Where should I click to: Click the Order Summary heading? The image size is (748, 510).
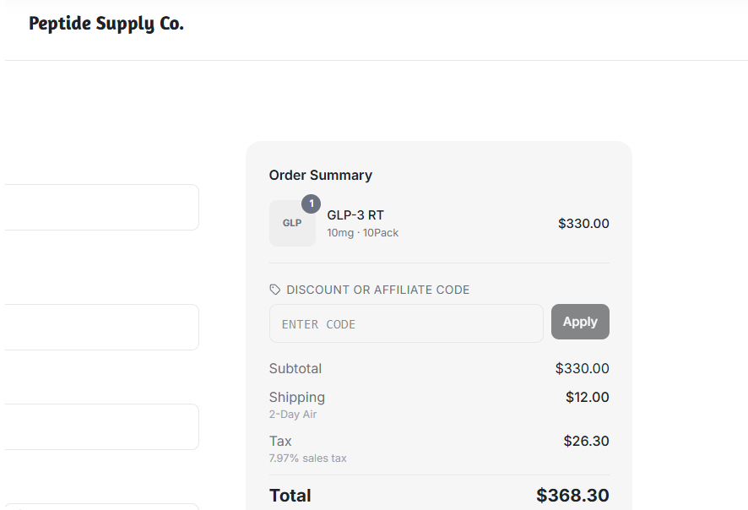pyautogui.click(x=321, y=175)
